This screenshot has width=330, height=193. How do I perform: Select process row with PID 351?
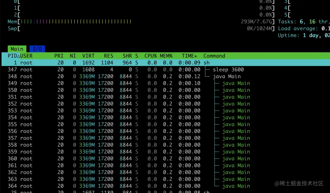pos(166,97)
